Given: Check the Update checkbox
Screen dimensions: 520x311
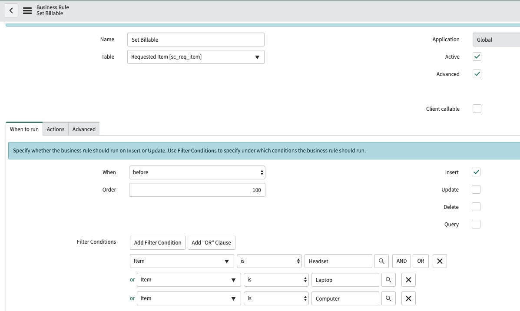Looking at the screenshot, I should (476, 190).
